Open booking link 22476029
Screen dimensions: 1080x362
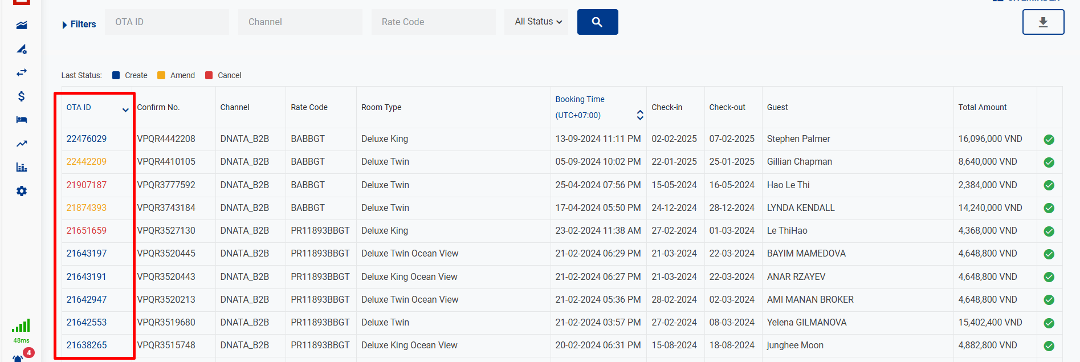tap(87, 139)
